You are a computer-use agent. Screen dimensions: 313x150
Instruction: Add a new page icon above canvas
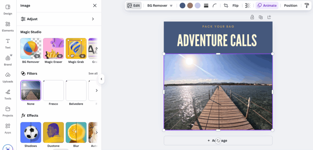269,17
